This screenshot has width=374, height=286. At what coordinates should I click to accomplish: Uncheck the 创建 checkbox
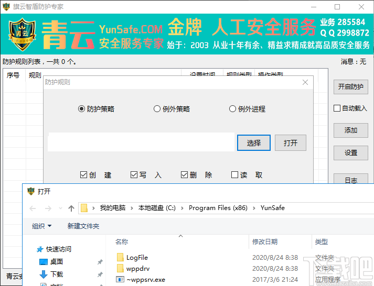pyautogui.click(x=83, y=175)
